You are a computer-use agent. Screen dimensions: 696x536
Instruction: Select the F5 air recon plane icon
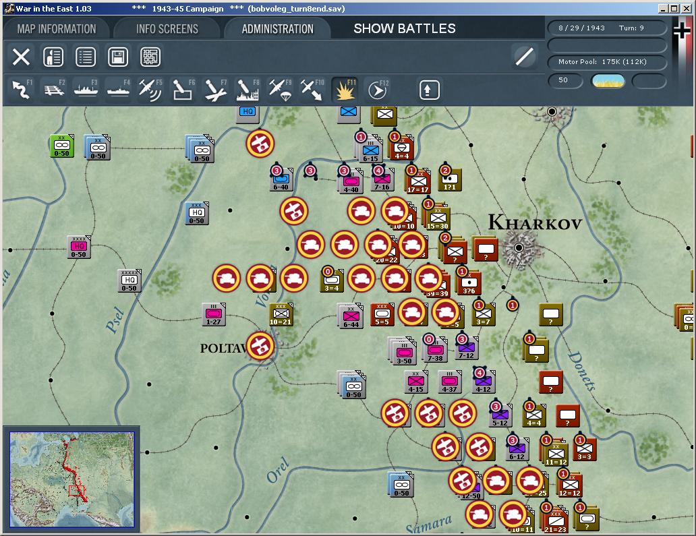click(150, 89)
